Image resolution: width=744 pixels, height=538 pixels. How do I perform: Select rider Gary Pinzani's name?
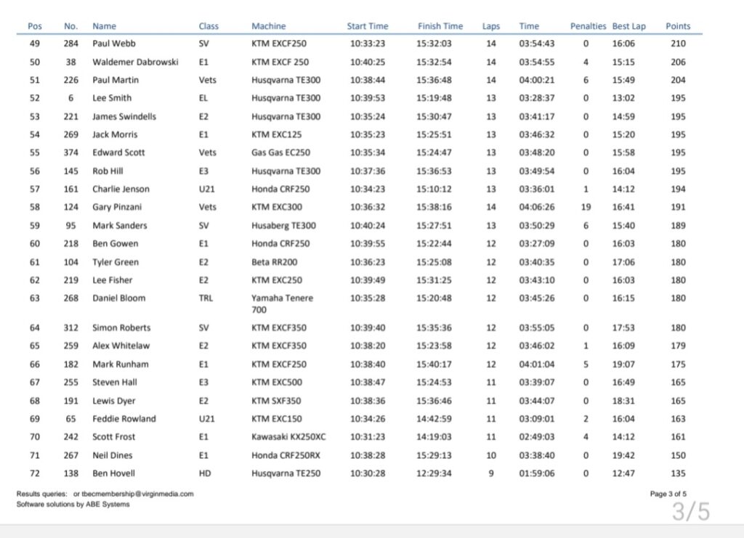click(x=117, y=207)
